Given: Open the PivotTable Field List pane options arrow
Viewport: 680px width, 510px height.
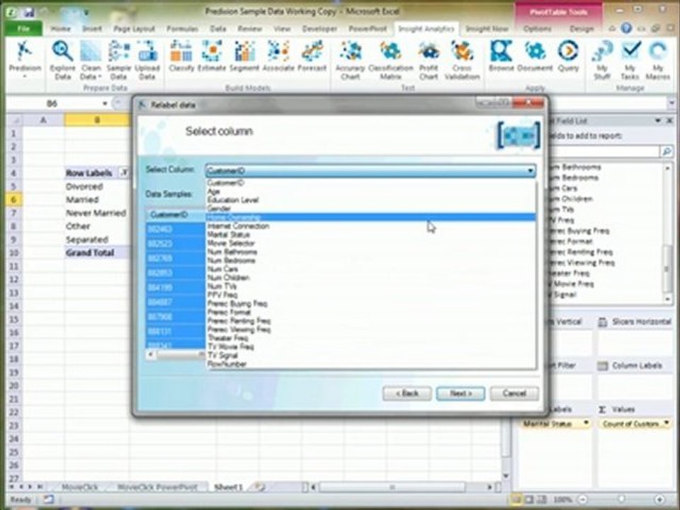Looking at the screenshot, I should pyautogui.click(x=658, y=121).
